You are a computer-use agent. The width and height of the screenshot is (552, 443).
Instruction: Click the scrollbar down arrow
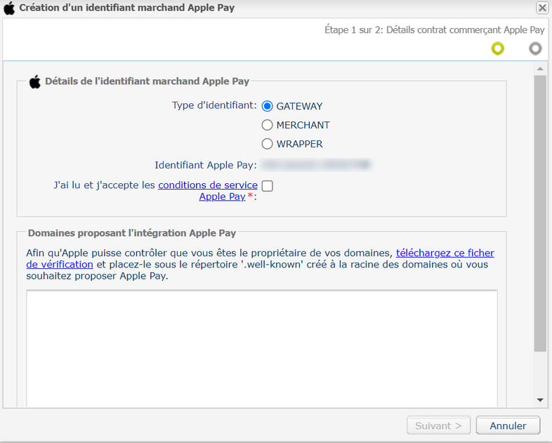coord(540,399)
